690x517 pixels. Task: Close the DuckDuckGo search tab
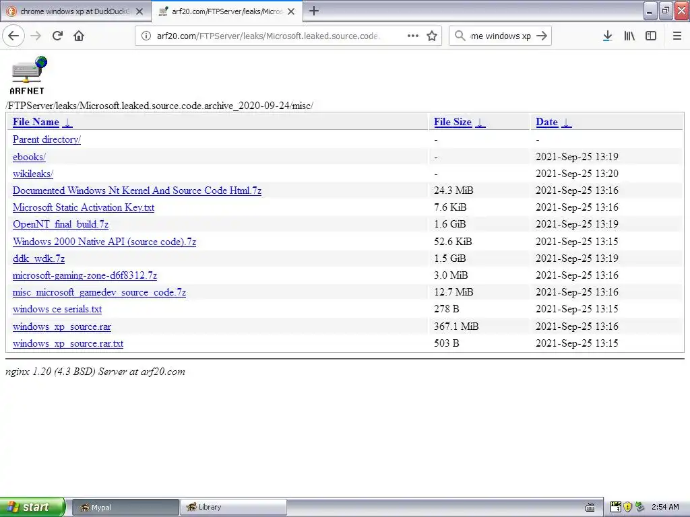tap(139, 11)
